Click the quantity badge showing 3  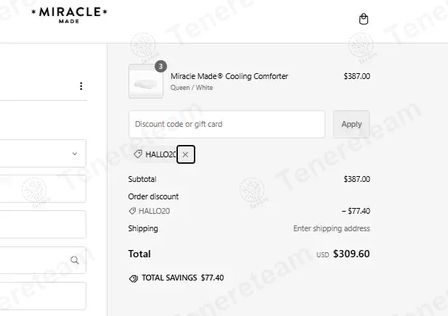click(x=160, y=66)
